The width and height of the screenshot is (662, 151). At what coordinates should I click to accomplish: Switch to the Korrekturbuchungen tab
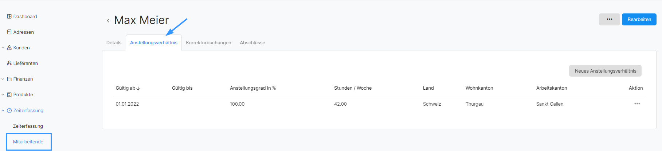(x=208, y=42)
